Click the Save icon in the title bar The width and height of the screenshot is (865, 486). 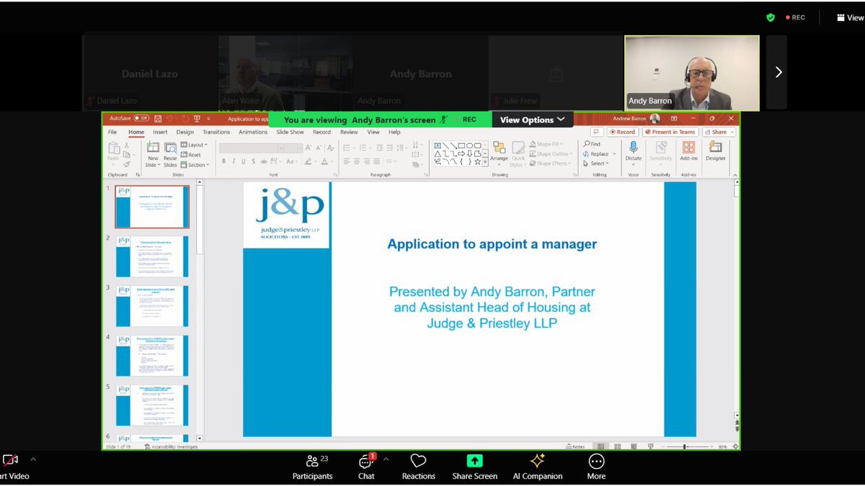pyautogui.click(x=158, y=118)
